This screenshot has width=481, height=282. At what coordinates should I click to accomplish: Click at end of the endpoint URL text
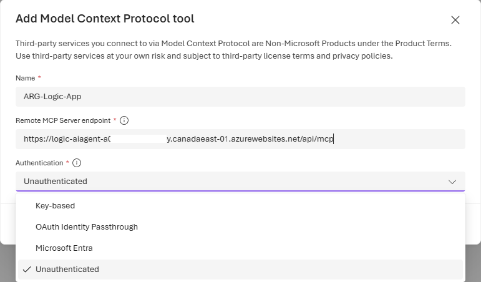tap(334, 139)
